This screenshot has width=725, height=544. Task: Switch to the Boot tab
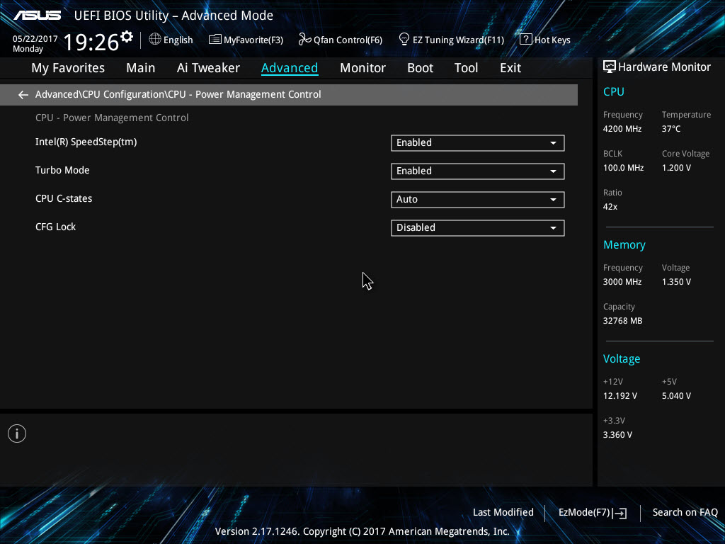tap(420, 68)
